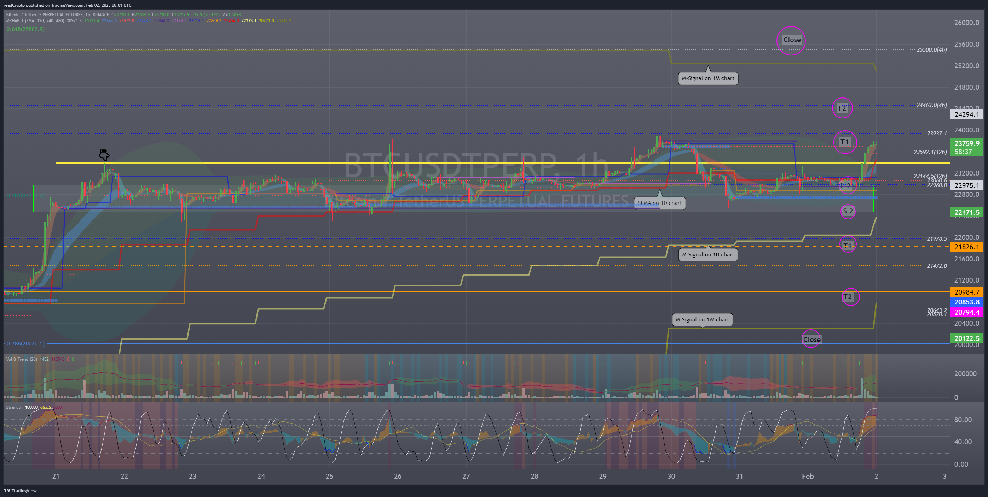Click date 27 on the time axis
The image size is (988, 497).
point(466,476)
